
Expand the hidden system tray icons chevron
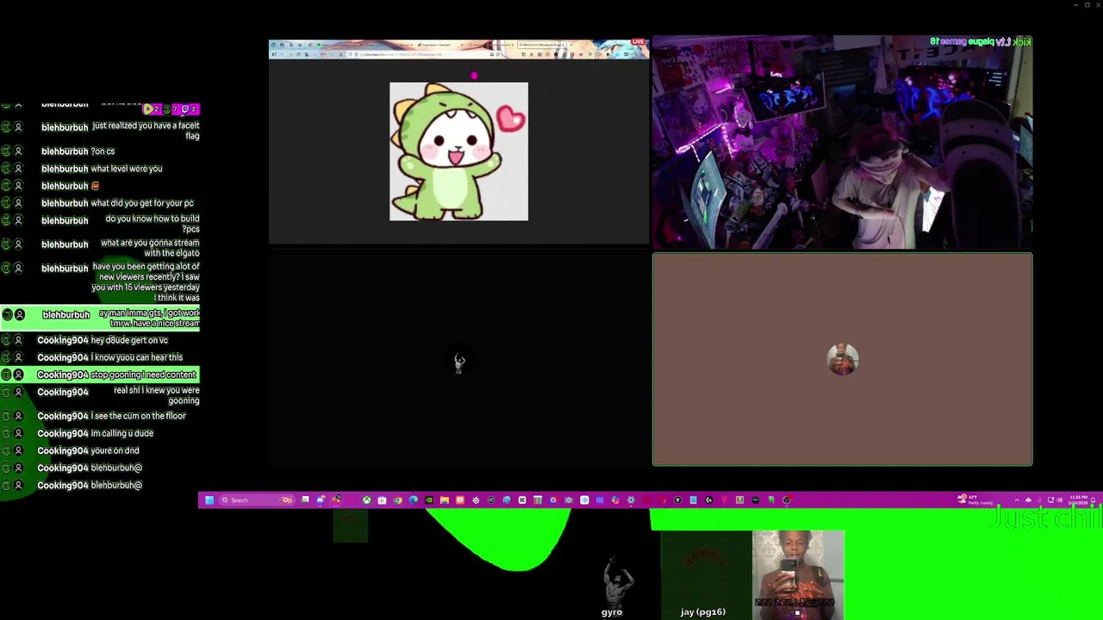[1017, 499]
